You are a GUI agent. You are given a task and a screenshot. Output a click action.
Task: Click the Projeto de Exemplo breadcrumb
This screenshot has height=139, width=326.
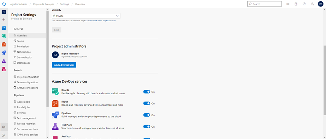point(43,4)
